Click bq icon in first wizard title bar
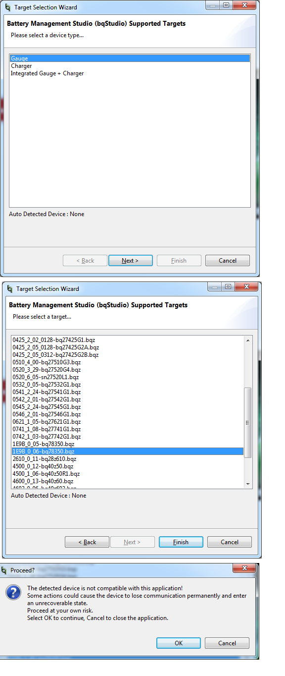285x676 pixels. [x=8, y=7]
